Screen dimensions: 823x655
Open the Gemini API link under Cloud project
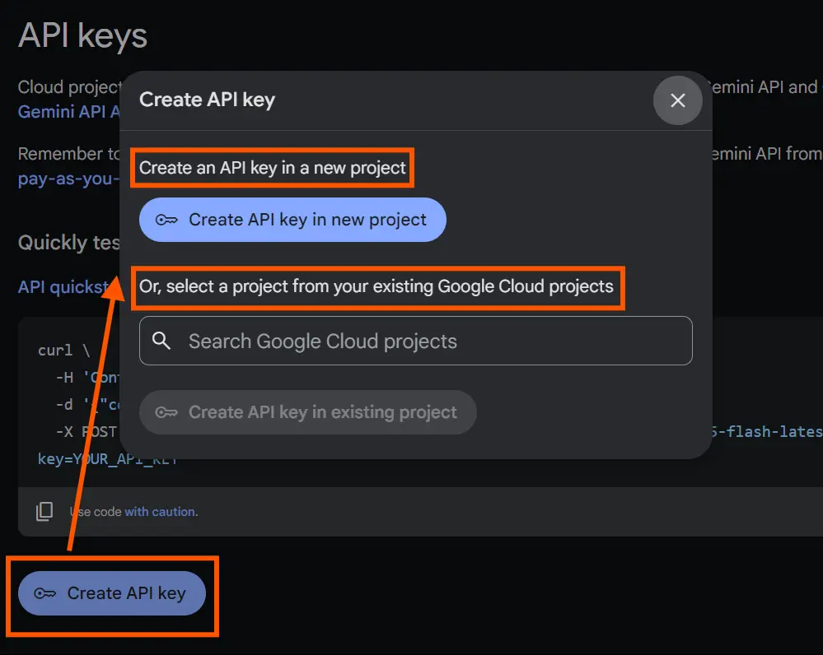pyautogui.click(x=68, y=112)
